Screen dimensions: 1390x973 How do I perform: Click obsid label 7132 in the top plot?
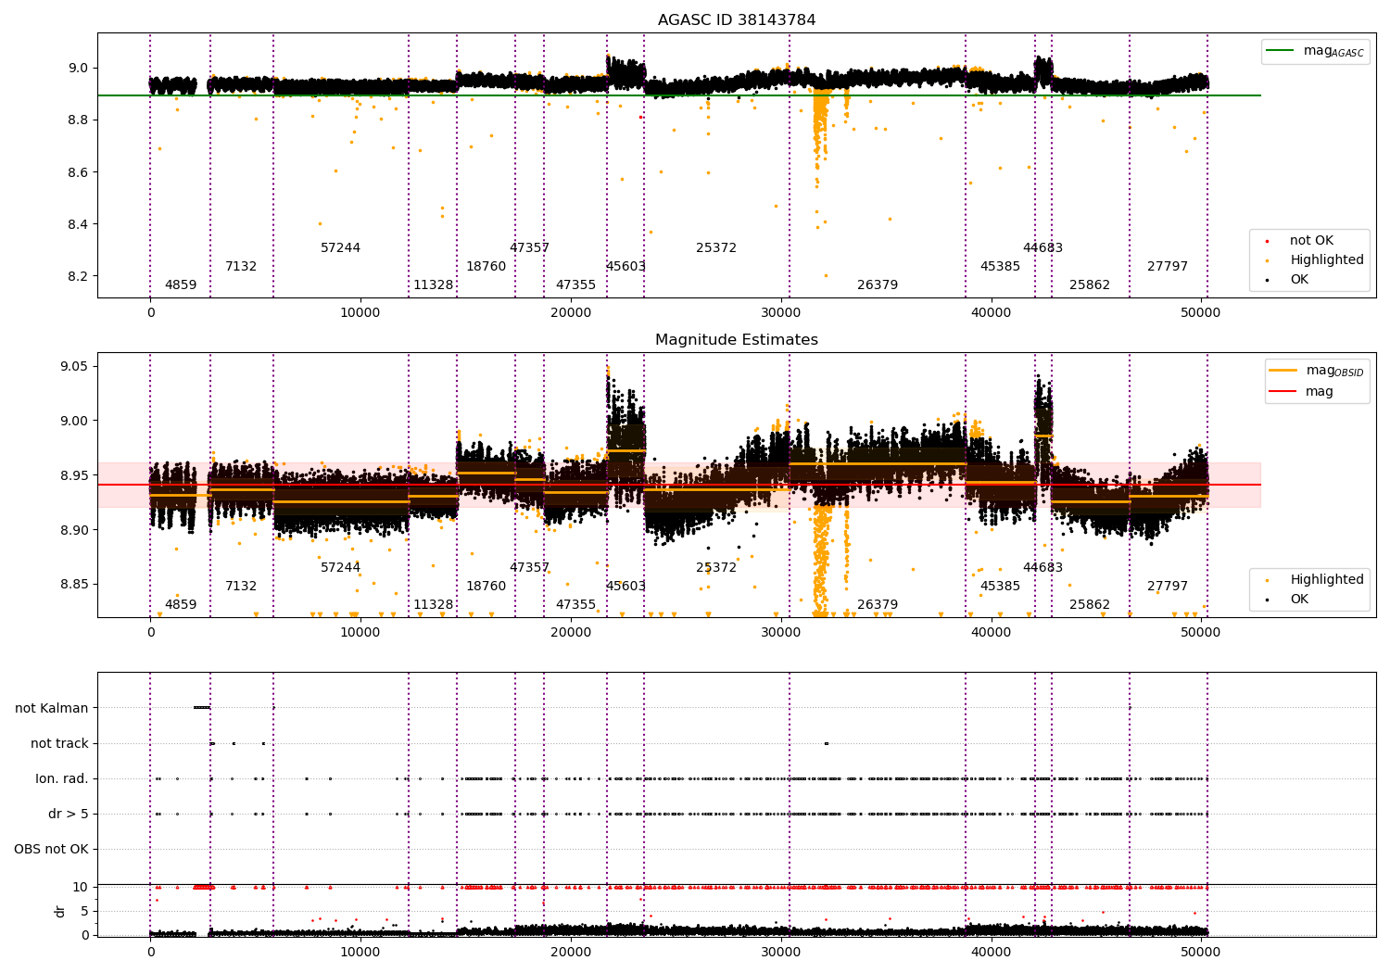click(x=241, y=267)
